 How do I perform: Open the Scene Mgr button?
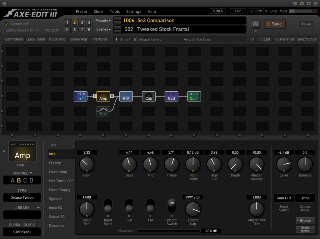(78, 39)
